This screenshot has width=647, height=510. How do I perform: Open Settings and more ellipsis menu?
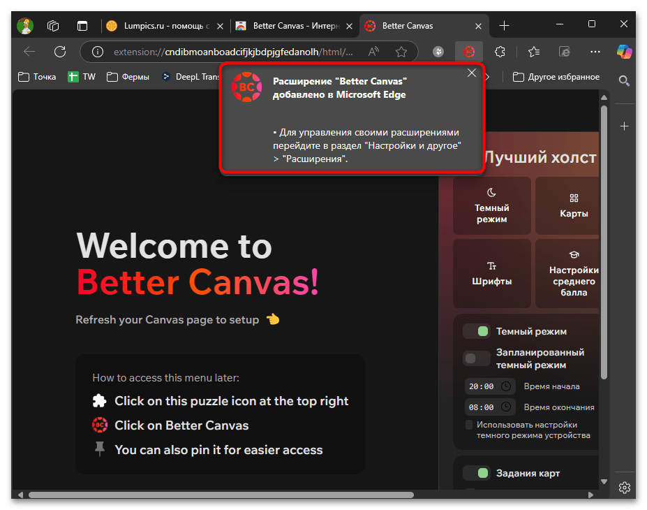click(595, 52)
